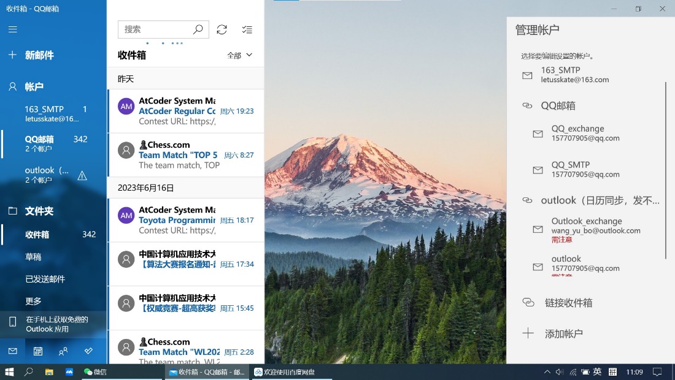This screenshot has width=675, height=380.
Task: Open the notification center icon
Action: pos(657,372)
